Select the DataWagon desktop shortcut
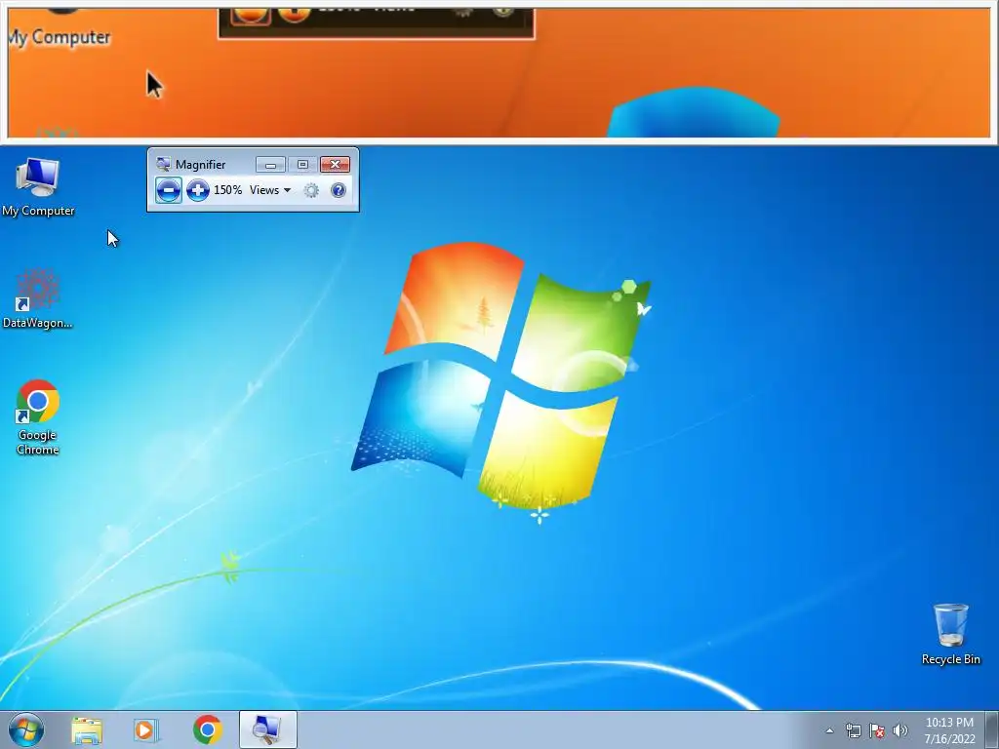This screenshot has height=749, width=999. [x=38, y=299]
